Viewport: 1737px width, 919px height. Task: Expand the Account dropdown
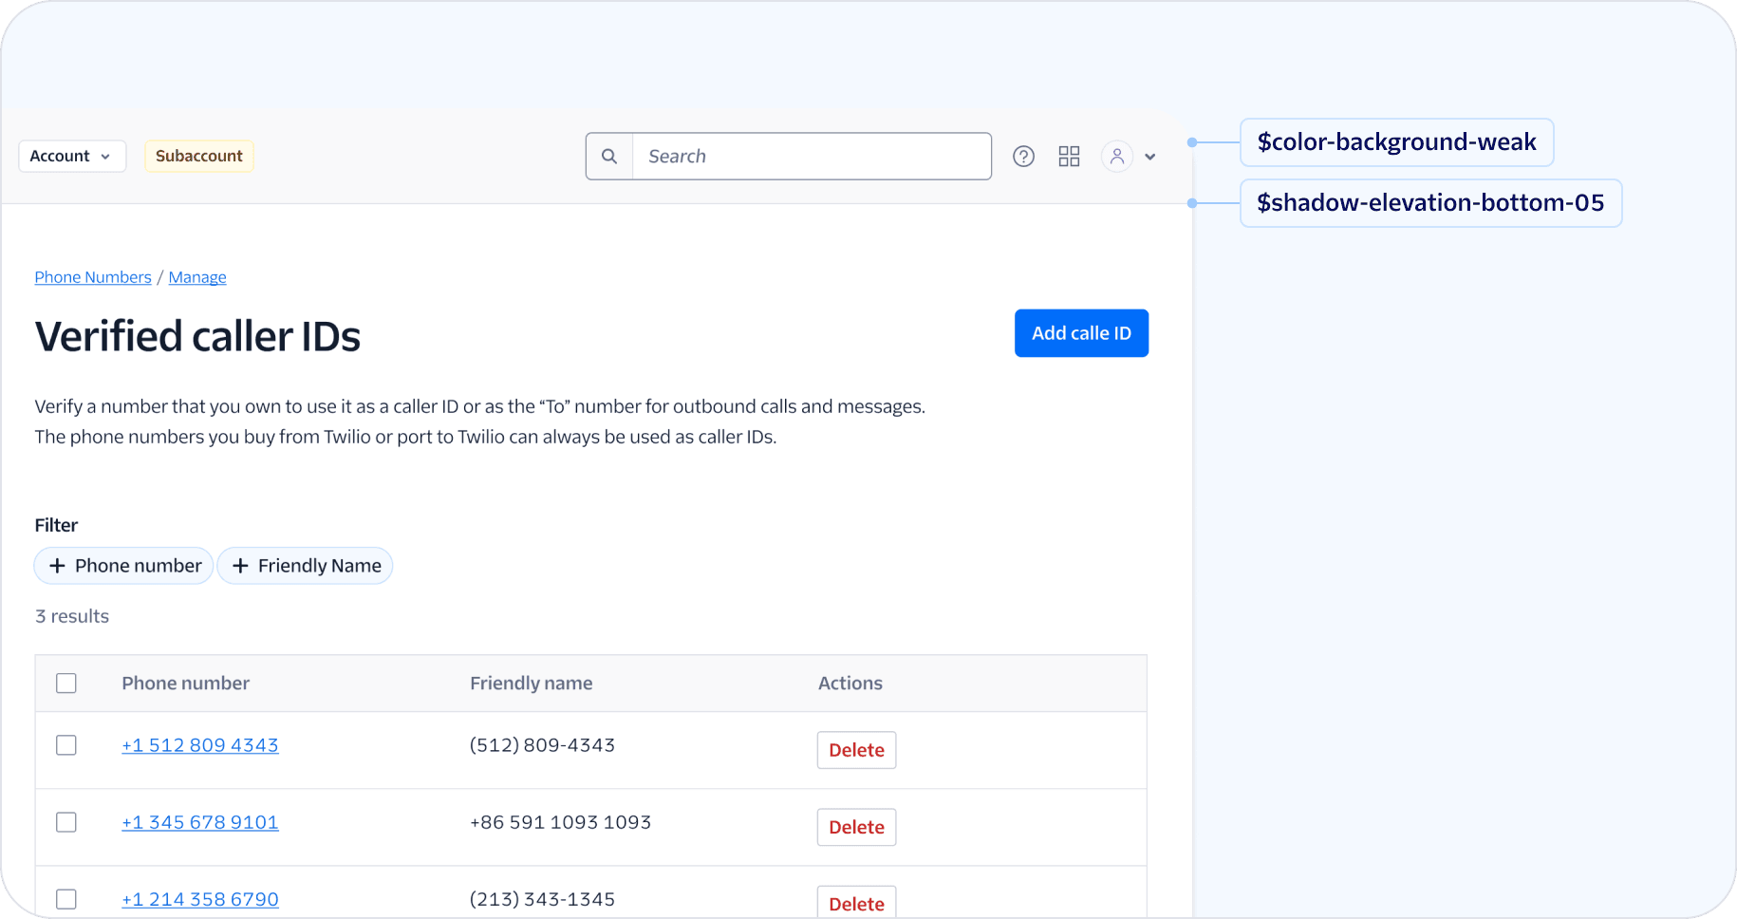71,157
